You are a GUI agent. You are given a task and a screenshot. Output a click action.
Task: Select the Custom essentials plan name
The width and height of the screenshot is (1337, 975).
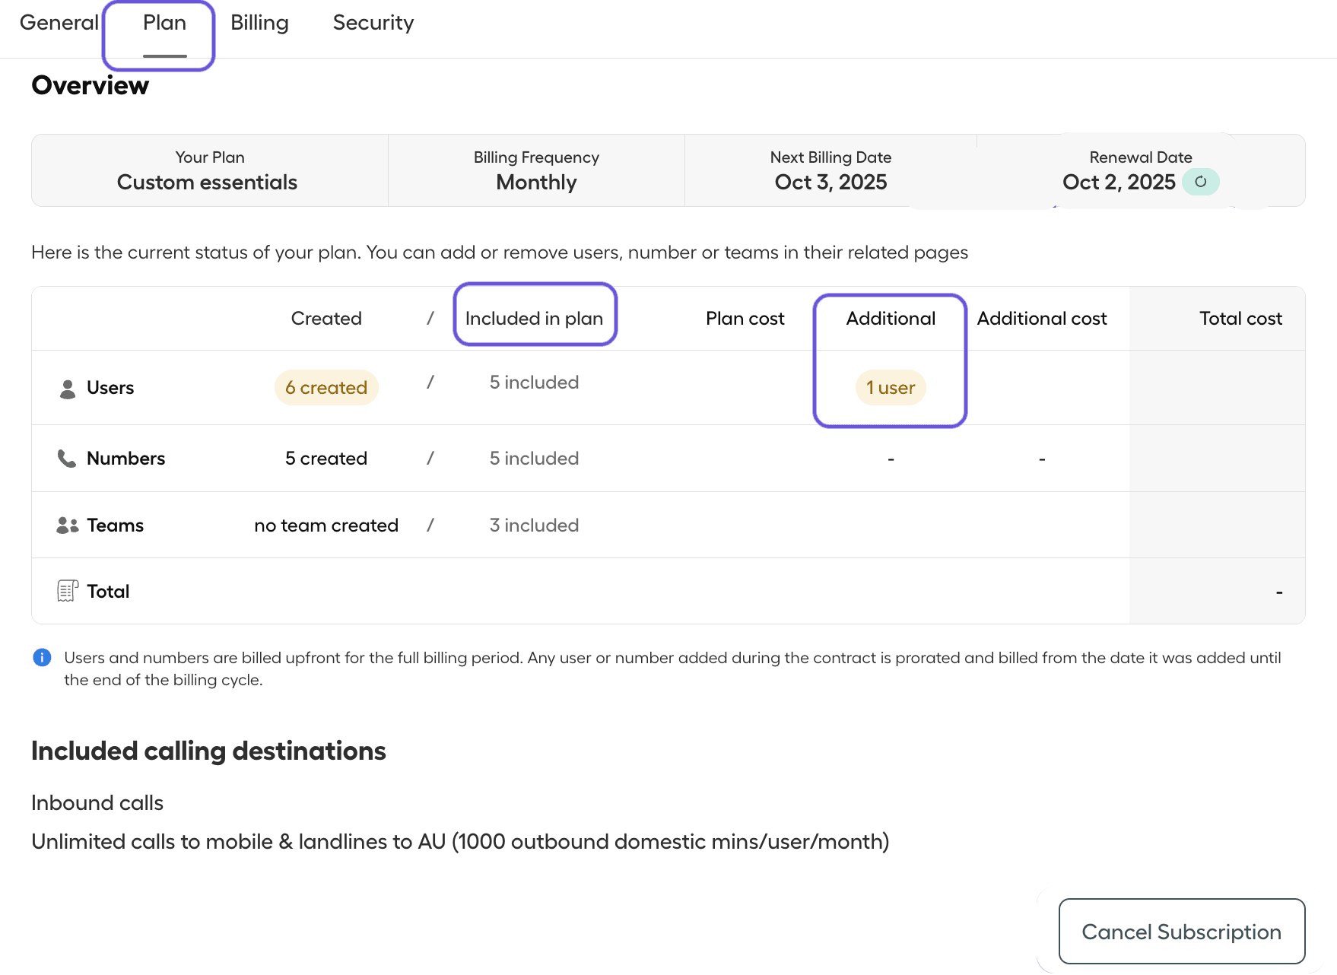coord(207,183)
